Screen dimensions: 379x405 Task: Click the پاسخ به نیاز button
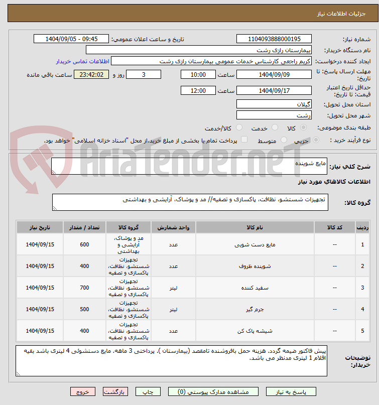tap(291, 392)
